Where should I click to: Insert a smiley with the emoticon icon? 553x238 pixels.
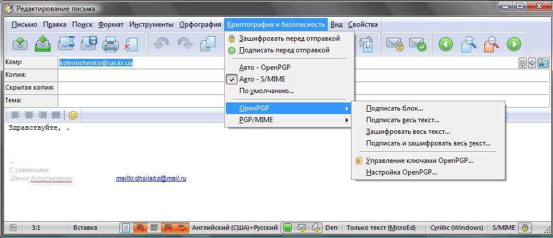[x=73, y=115]
